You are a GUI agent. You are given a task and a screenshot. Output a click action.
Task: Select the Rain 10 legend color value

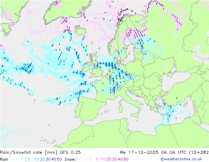click(37, 159)
